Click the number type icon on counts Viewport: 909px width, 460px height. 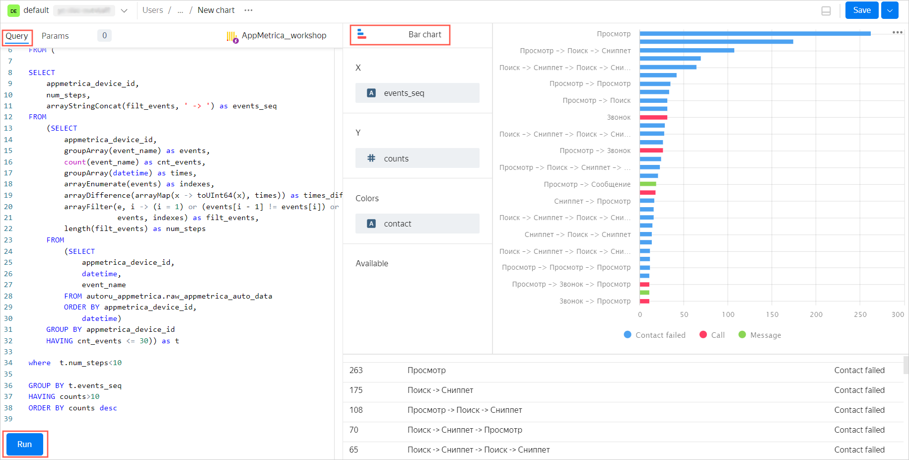coord(371,158)
